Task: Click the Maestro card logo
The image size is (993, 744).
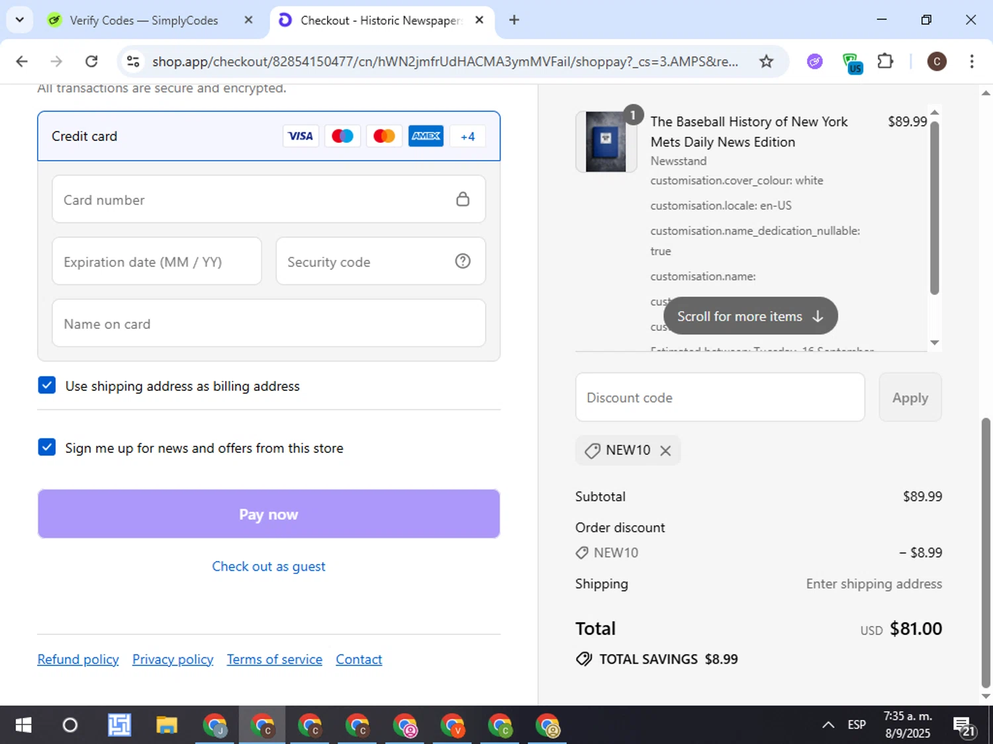Action: point(342,136)
